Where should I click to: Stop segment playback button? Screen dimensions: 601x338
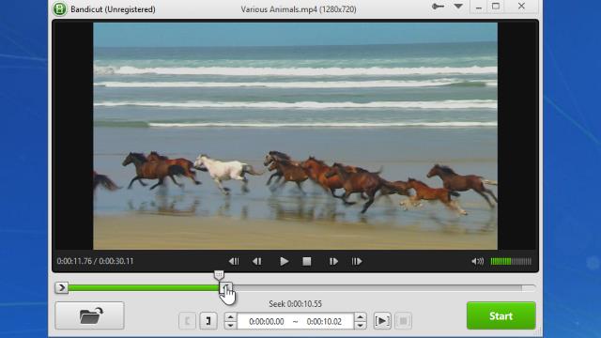[403, 321]
